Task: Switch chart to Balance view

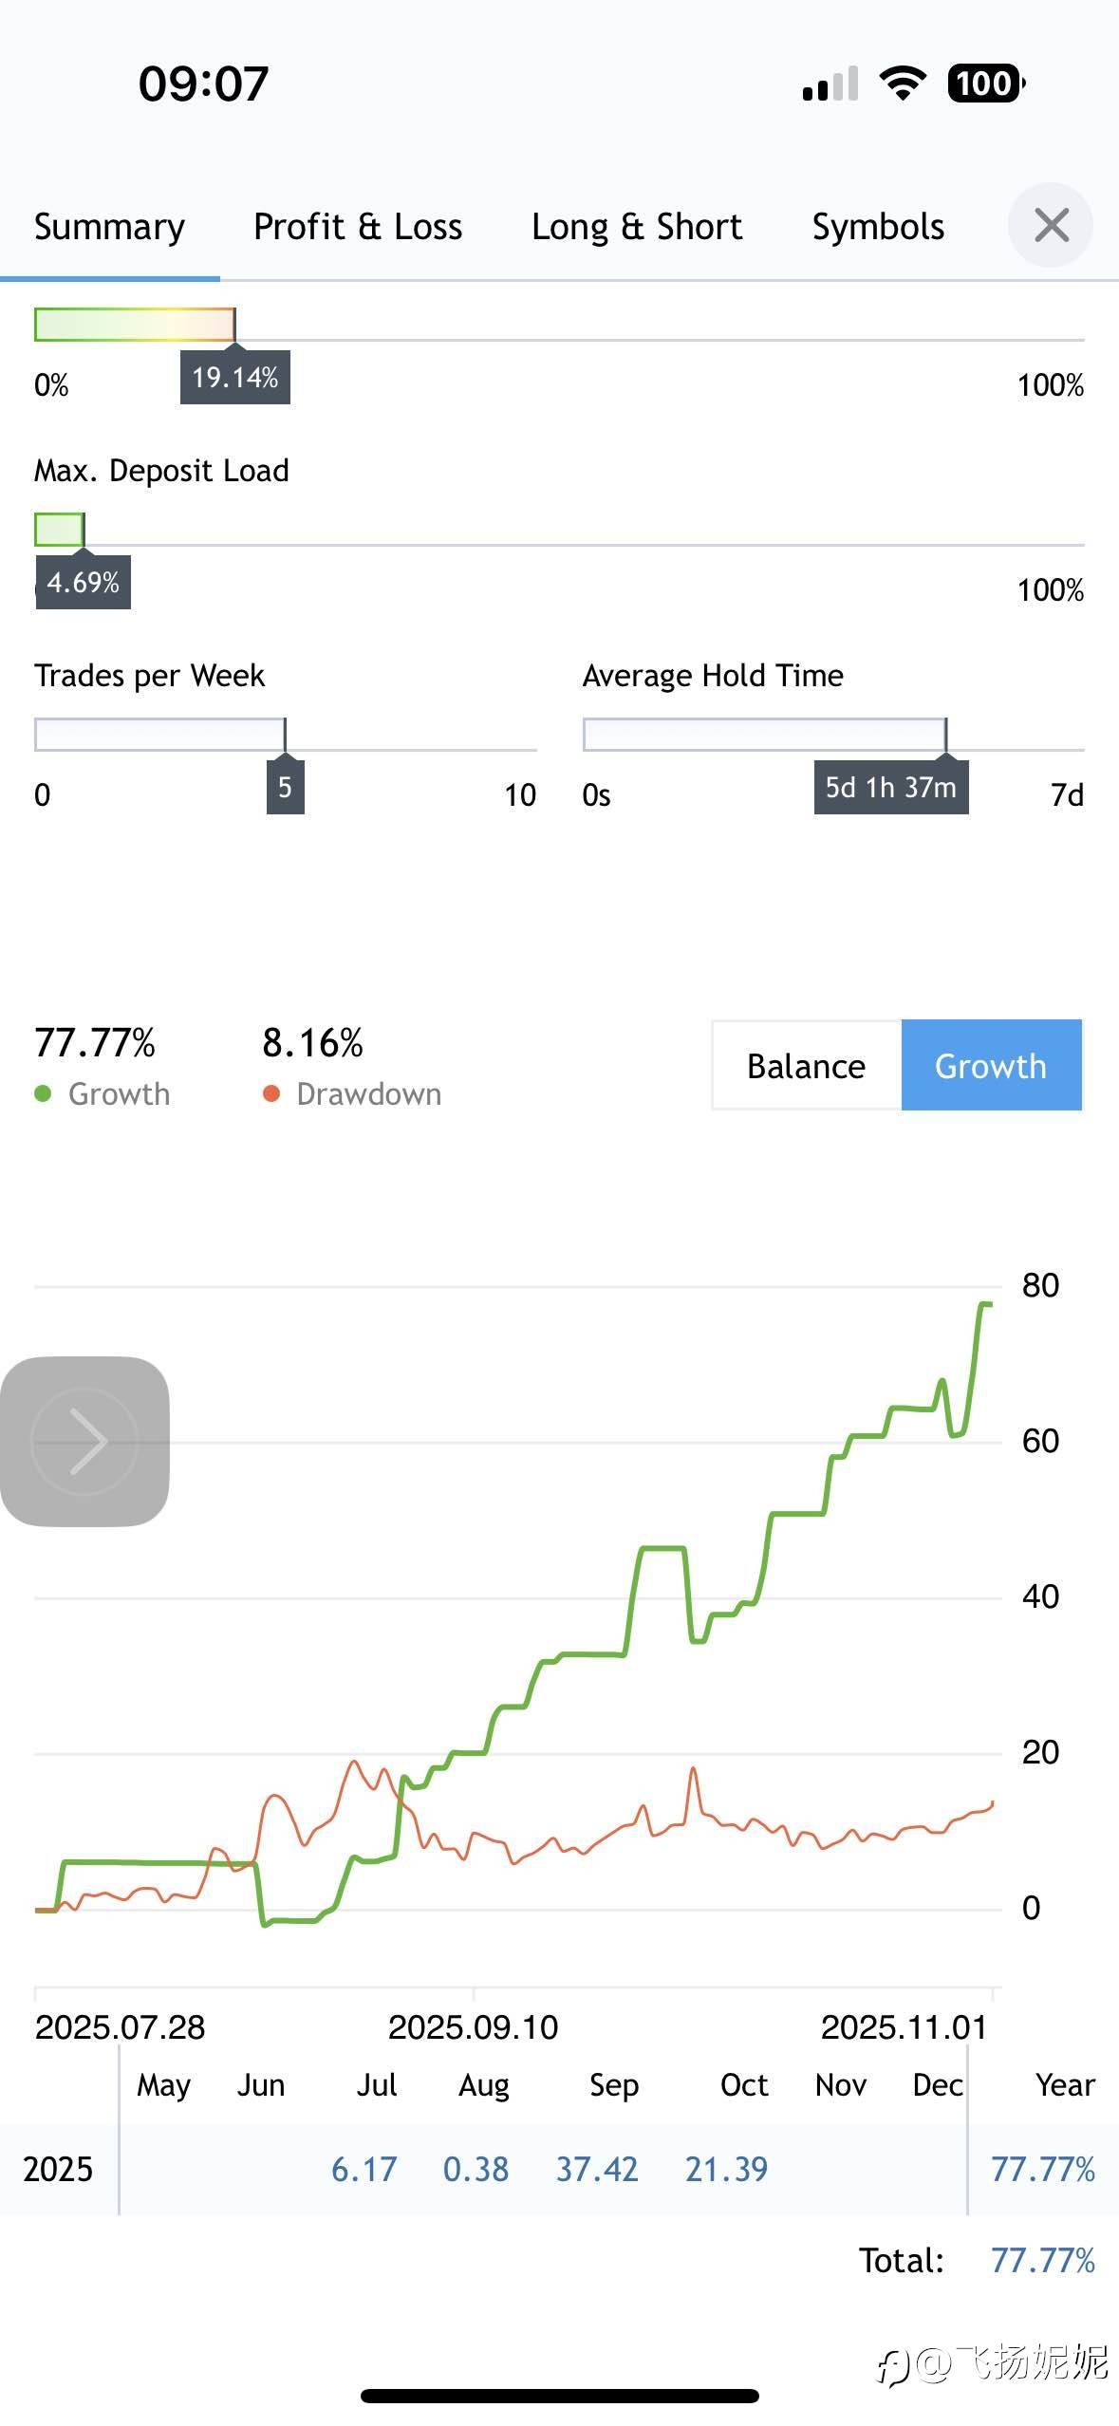Action: (806, 1066)
